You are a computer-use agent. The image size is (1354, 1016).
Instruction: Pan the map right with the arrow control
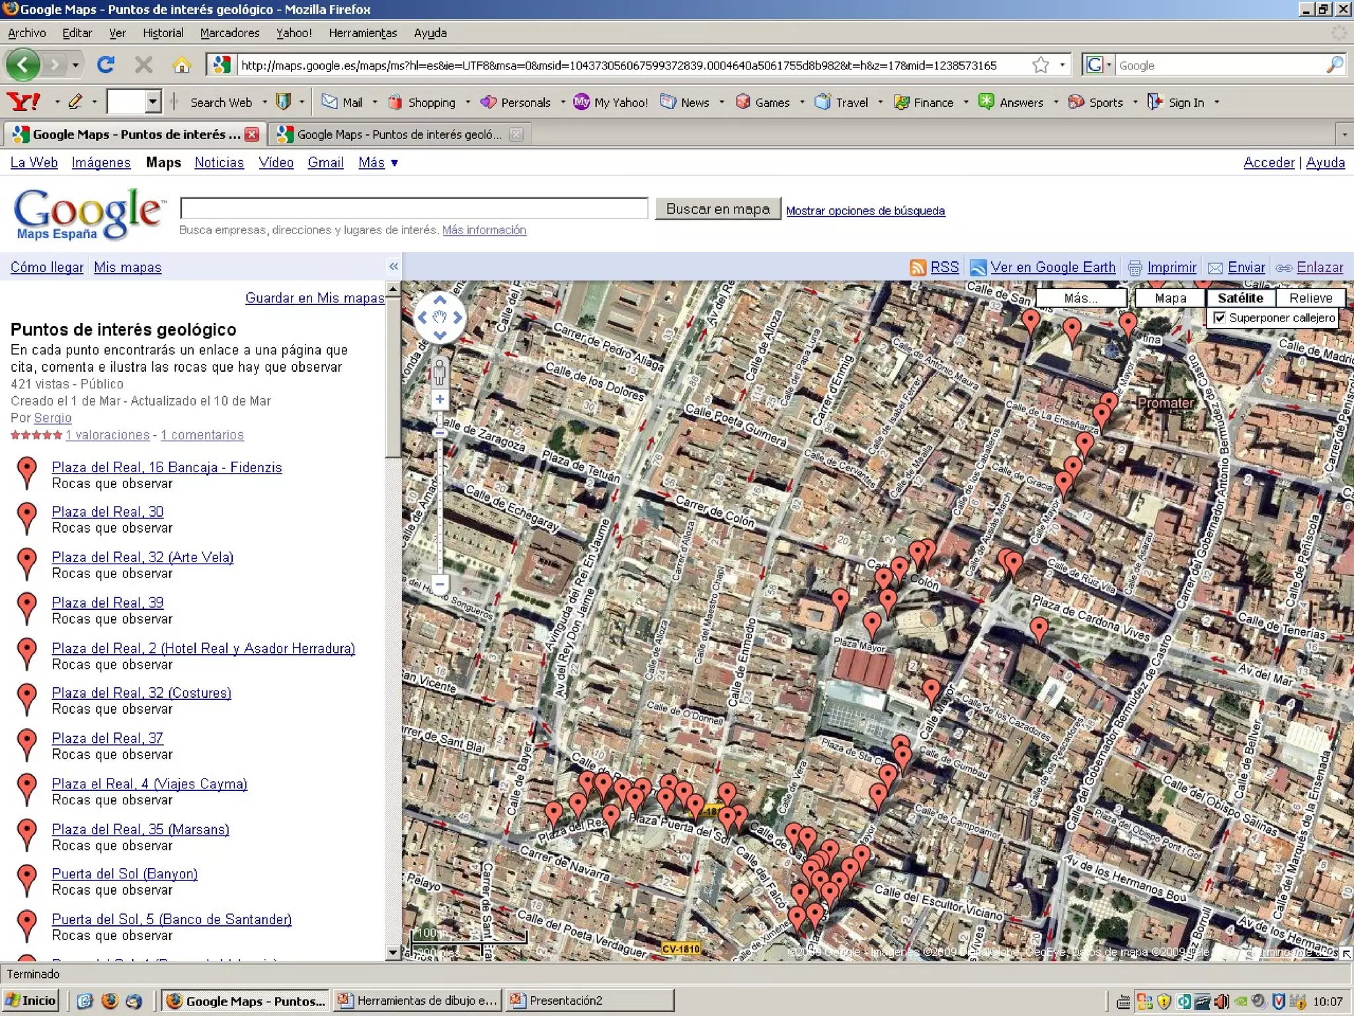[458, 317]
